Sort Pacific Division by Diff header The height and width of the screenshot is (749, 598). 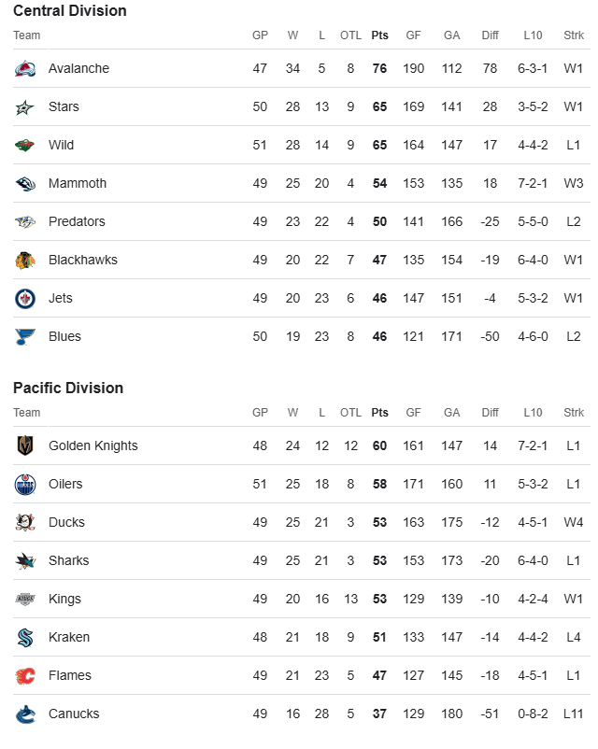[x=490, y=412]
